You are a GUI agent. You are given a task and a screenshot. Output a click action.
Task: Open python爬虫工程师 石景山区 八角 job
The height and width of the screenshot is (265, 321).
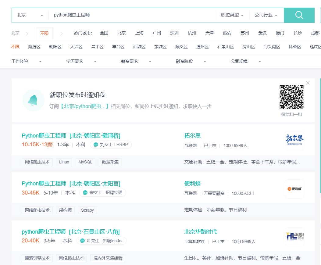point(71,232)
